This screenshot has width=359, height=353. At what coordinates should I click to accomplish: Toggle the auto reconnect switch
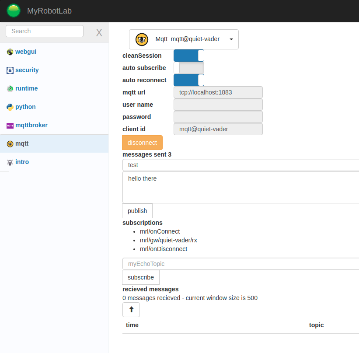[x=188, y=80]
